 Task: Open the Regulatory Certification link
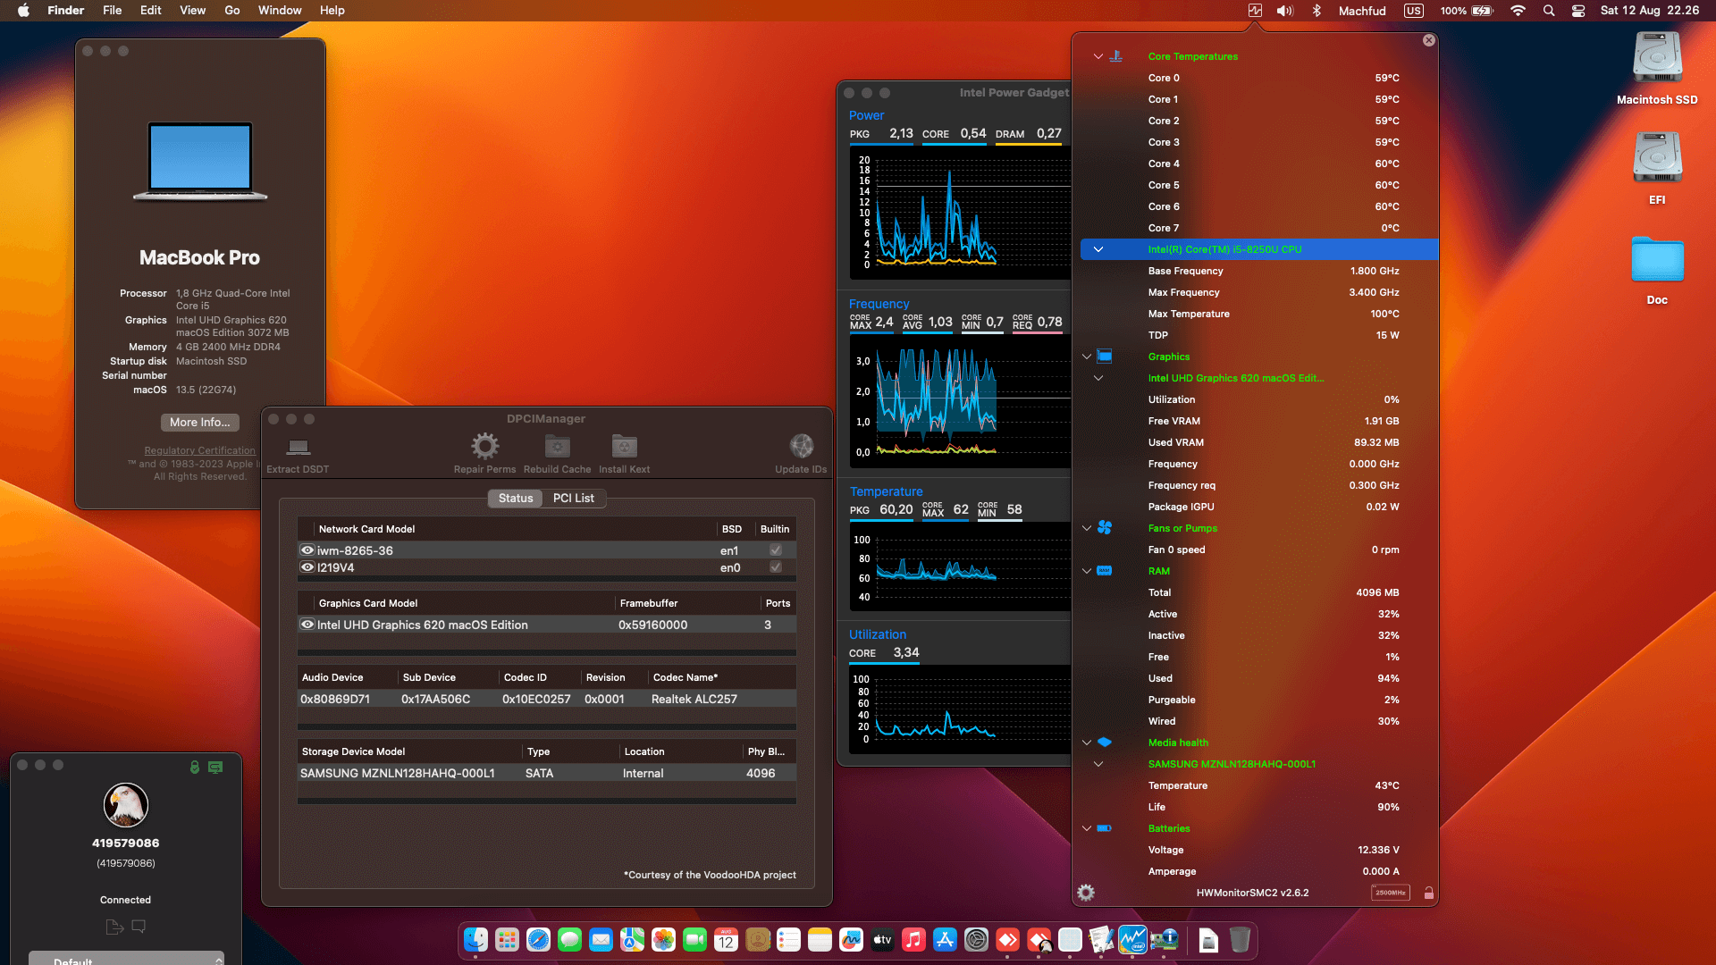tap(199, 450)
